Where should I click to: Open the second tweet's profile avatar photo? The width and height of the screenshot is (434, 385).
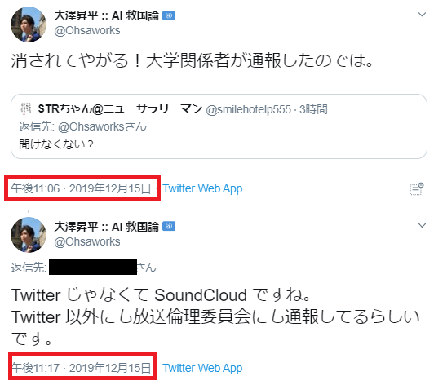[x=29, y=235]
